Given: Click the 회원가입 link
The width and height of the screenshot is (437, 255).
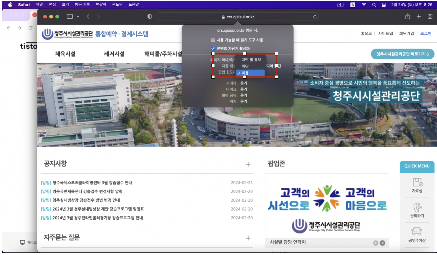Looking at the screenshot, I should 406,33.
